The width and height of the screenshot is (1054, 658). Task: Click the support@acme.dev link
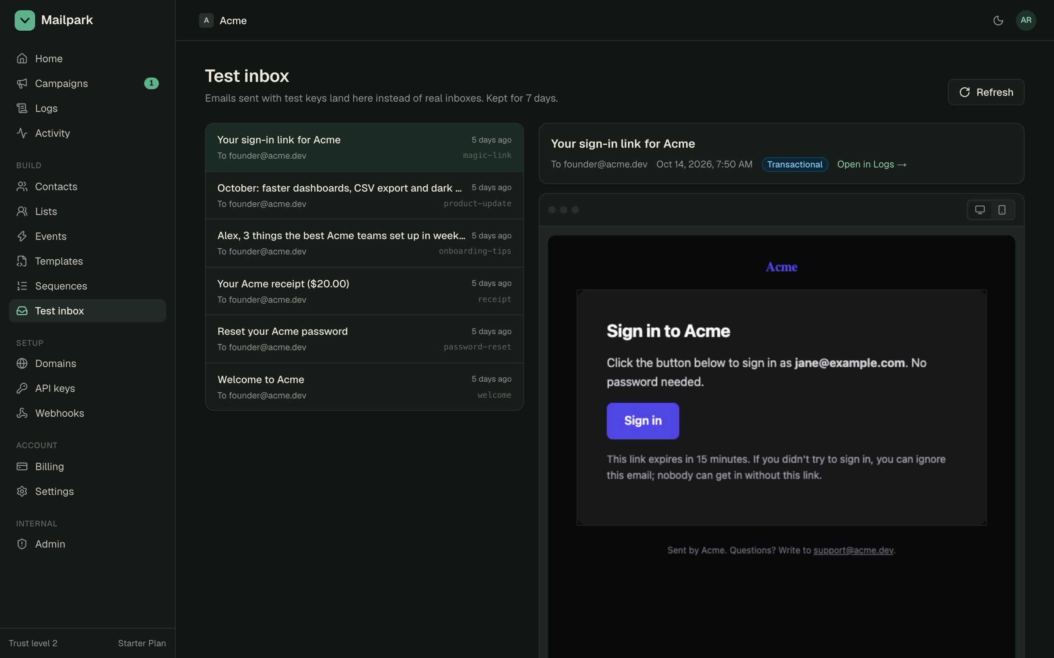point(853,550)
